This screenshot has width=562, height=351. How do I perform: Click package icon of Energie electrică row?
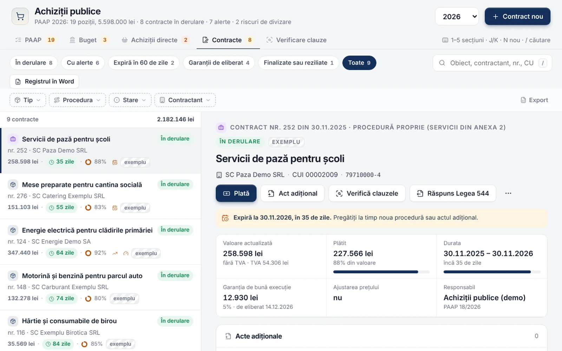tap(13, 230)
